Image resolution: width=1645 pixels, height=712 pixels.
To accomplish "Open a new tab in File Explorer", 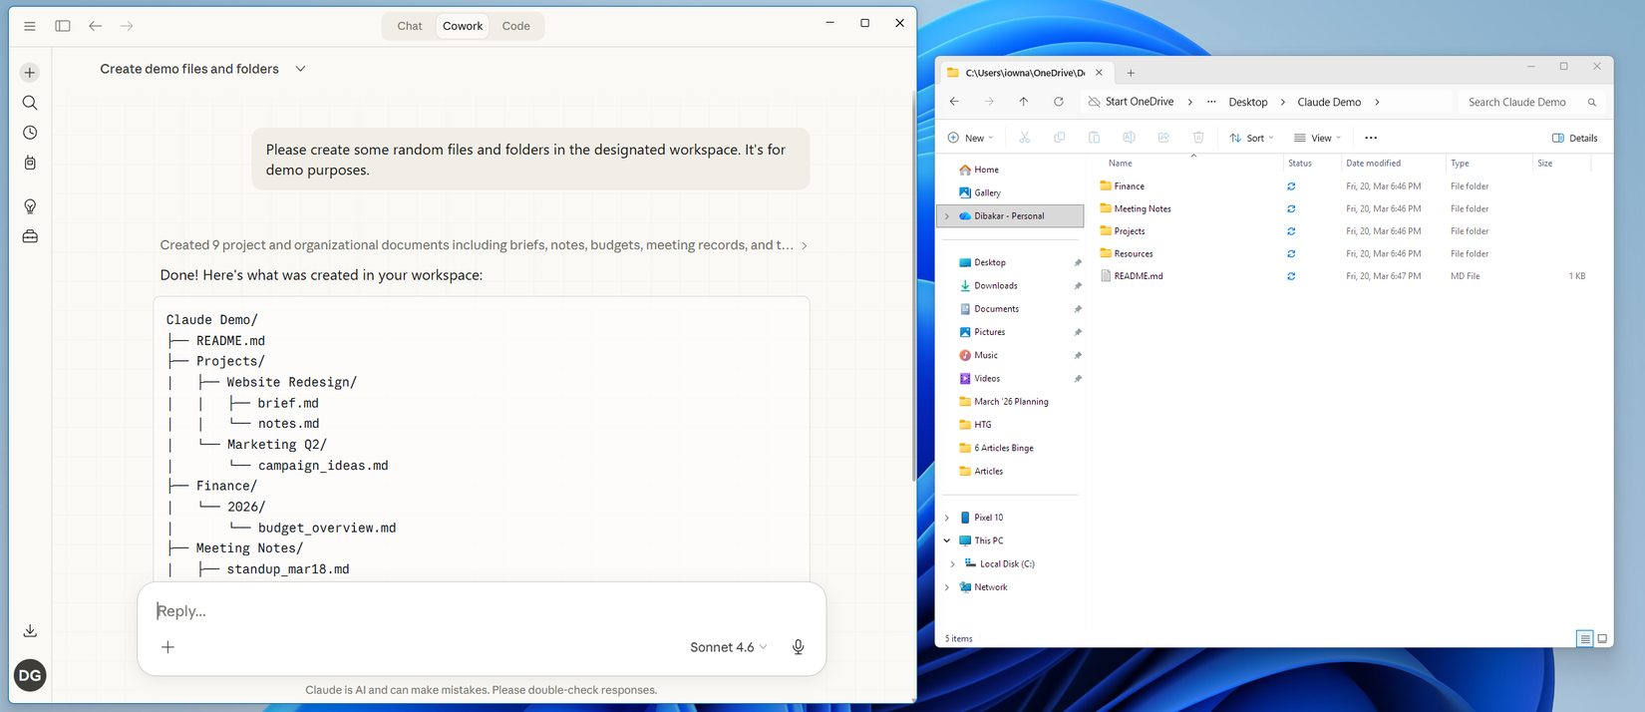I will click(1131, 73).
